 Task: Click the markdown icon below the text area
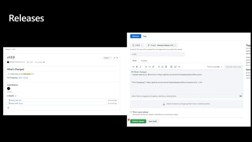point(241,96)
